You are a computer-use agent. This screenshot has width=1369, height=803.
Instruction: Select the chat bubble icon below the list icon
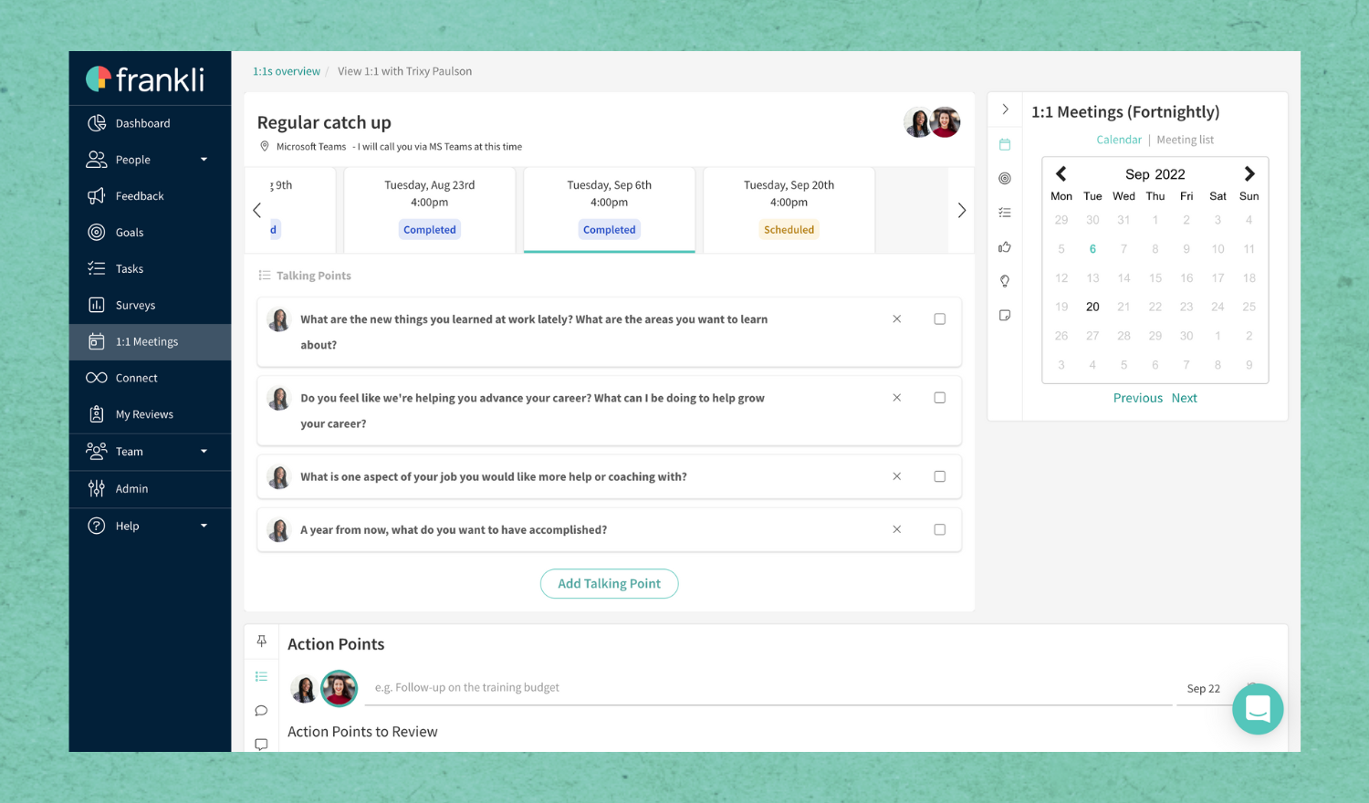tap(261, 710)
